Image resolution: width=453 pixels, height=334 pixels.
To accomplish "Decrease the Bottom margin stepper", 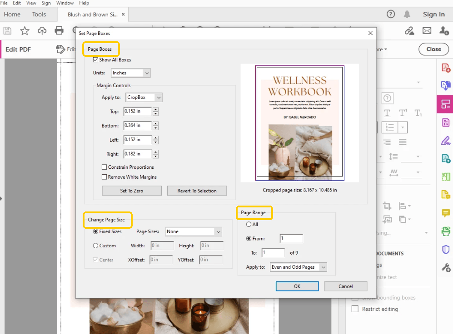I will tap(156, 128).
